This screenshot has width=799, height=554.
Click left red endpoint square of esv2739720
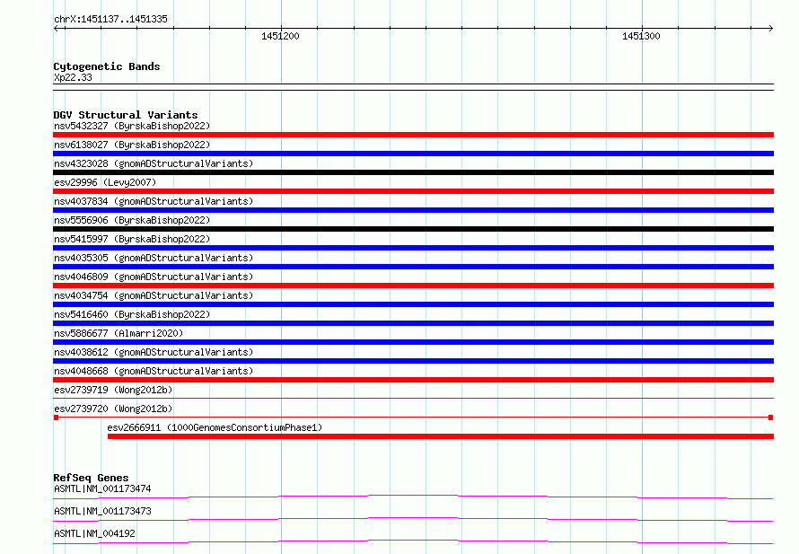click(x=56, y=418)
